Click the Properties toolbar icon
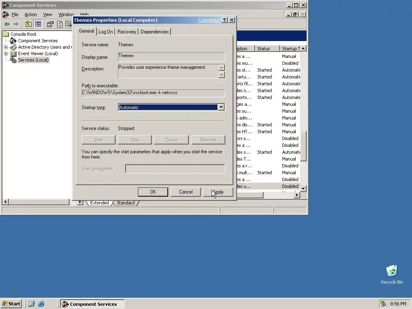The image size is (412, 309). 50,24
